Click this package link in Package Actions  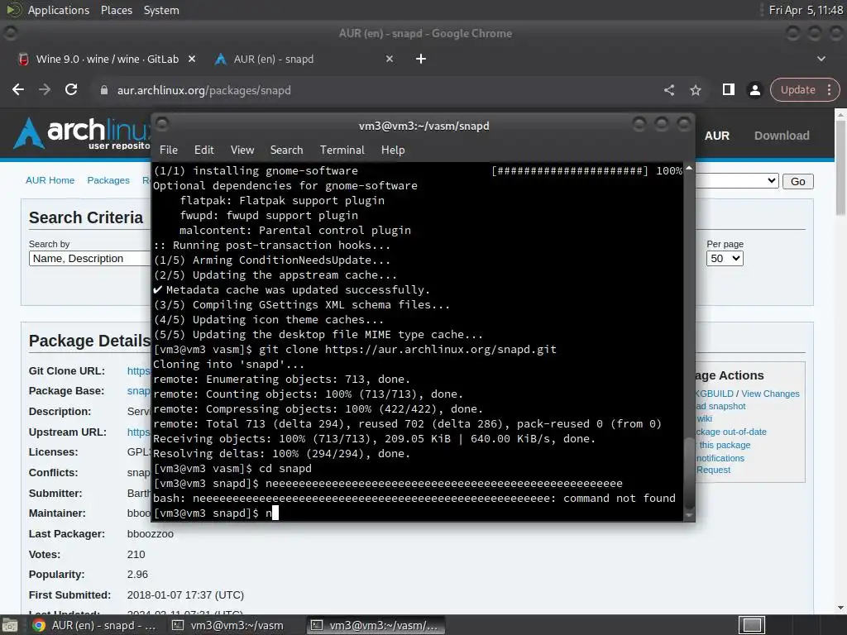click(x=725, y=445)
